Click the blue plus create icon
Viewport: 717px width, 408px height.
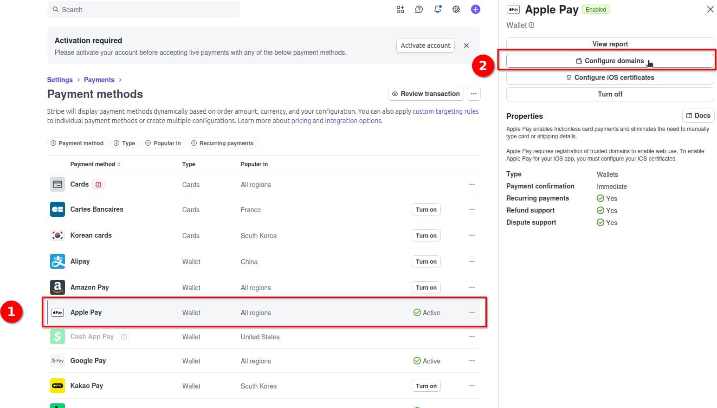pos(475,9)
